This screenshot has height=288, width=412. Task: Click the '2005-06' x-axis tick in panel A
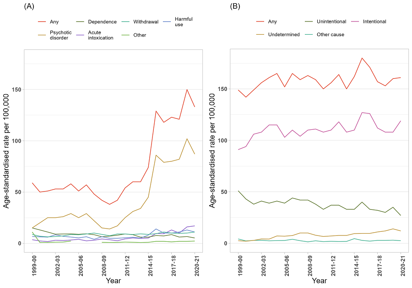point(81,265)
